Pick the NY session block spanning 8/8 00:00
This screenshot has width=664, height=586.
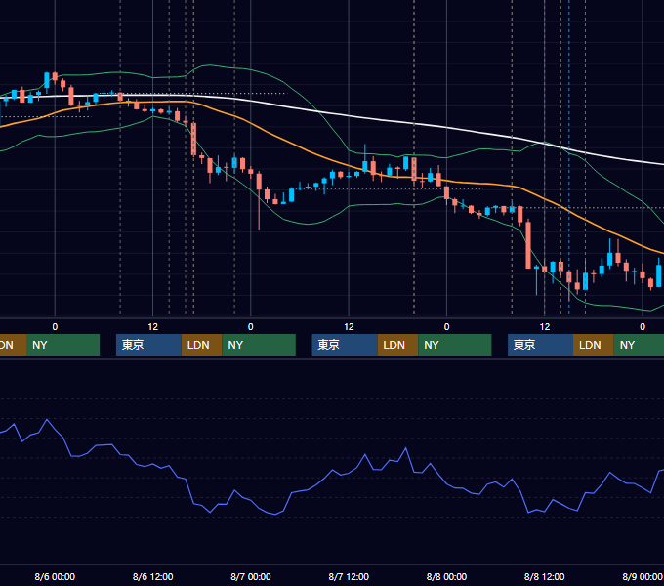click(455, 345)
